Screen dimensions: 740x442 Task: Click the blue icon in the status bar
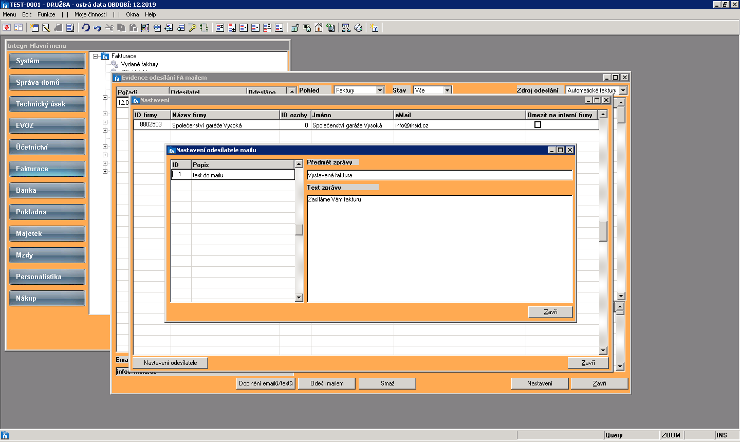5,435
